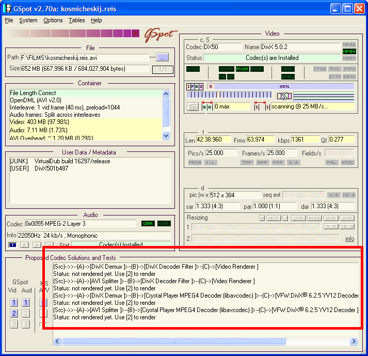The image size is (368, 356).
Task: Click the 3:2 pulldown indicator
Action: tap(293, 162)
